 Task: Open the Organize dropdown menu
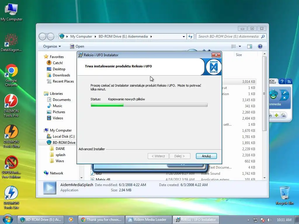[52, 46]
